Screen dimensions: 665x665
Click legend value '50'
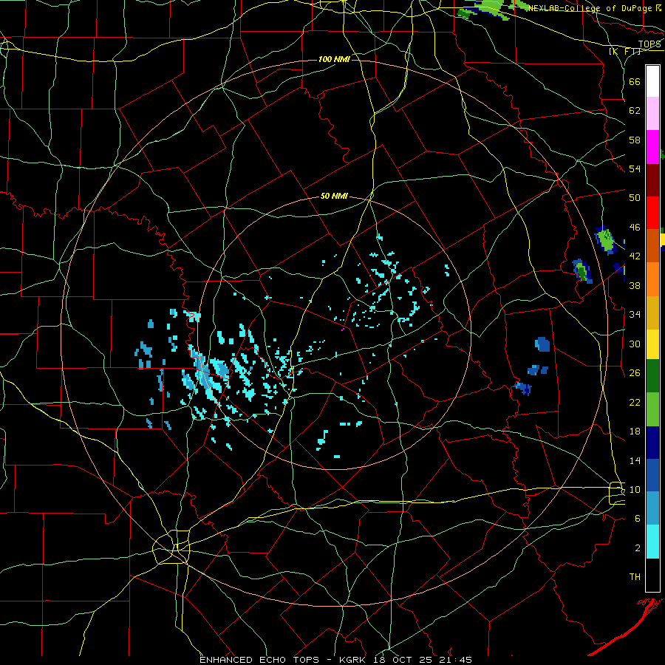(635, 198)
